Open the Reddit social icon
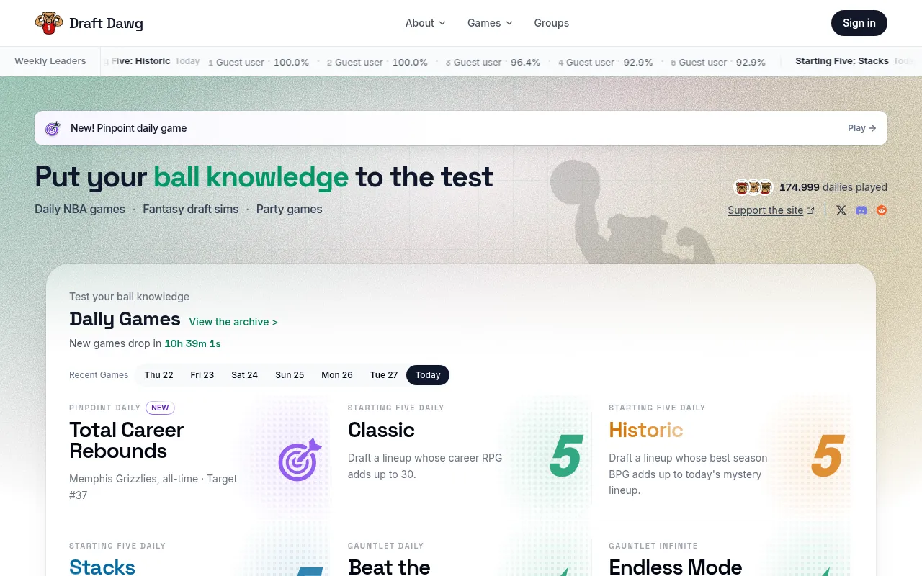922x576 pixels. (x=882, y=210)
